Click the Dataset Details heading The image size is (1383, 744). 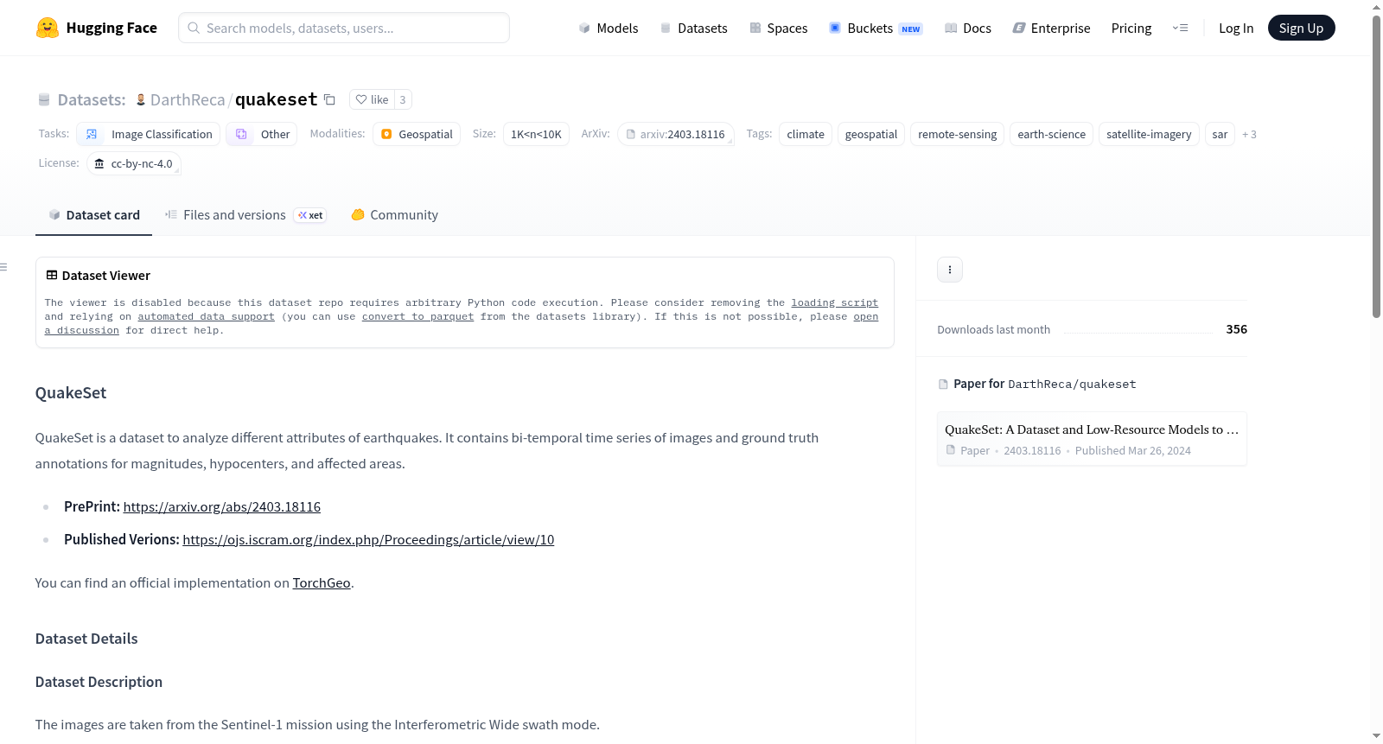86,639
